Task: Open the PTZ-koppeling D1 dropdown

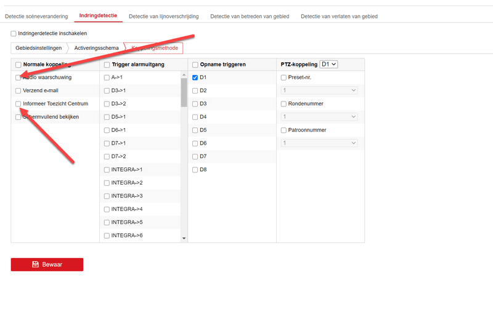Action: click(x=329, y=64)
